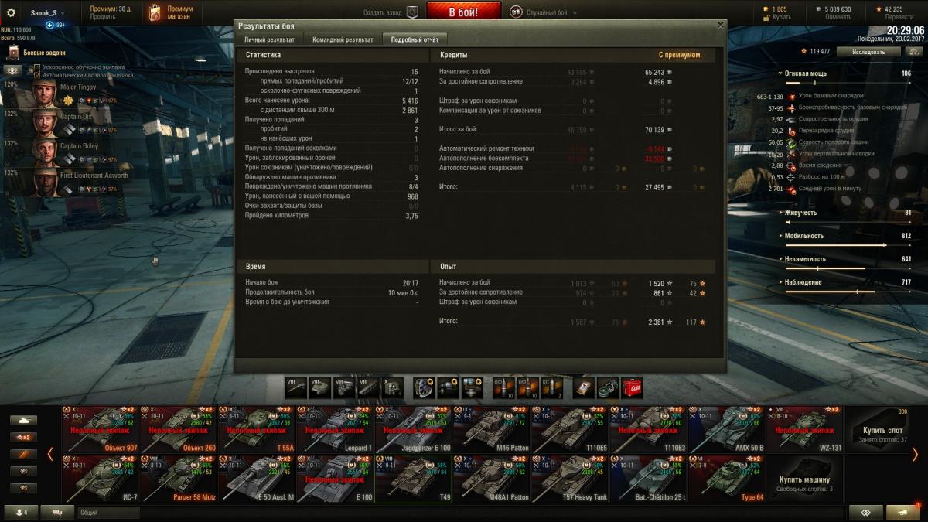The height and width of the screenshot is (522, 928).
Task: Switch to Личный результат tab
Action: pos(269,39)
